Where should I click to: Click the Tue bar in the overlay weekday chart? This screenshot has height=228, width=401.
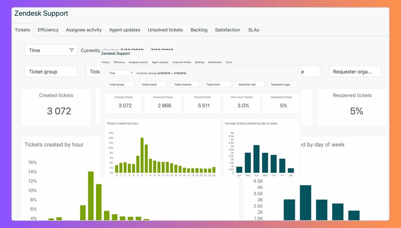coord(256,159)
